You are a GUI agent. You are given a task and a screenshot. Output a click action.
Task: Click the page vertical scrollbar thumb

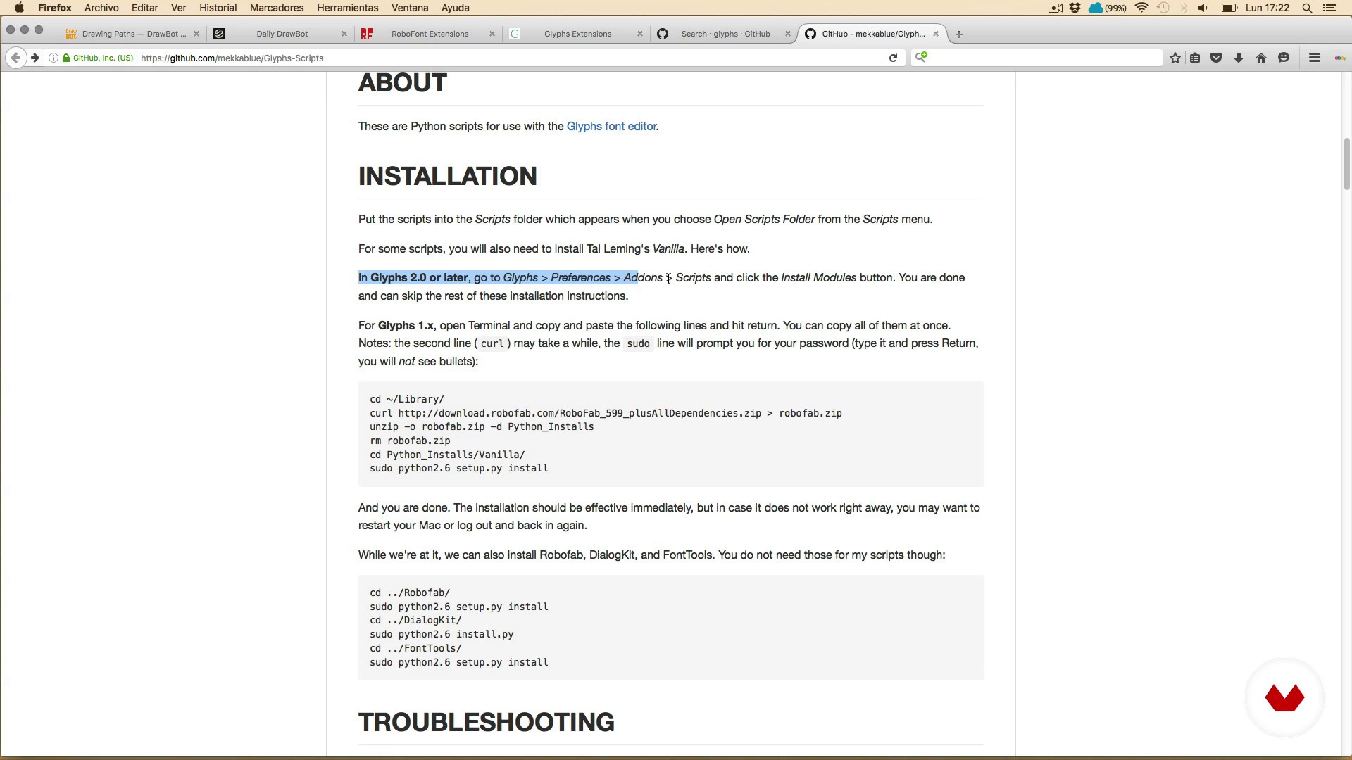pyautogui.click(x=1346, y=163)
